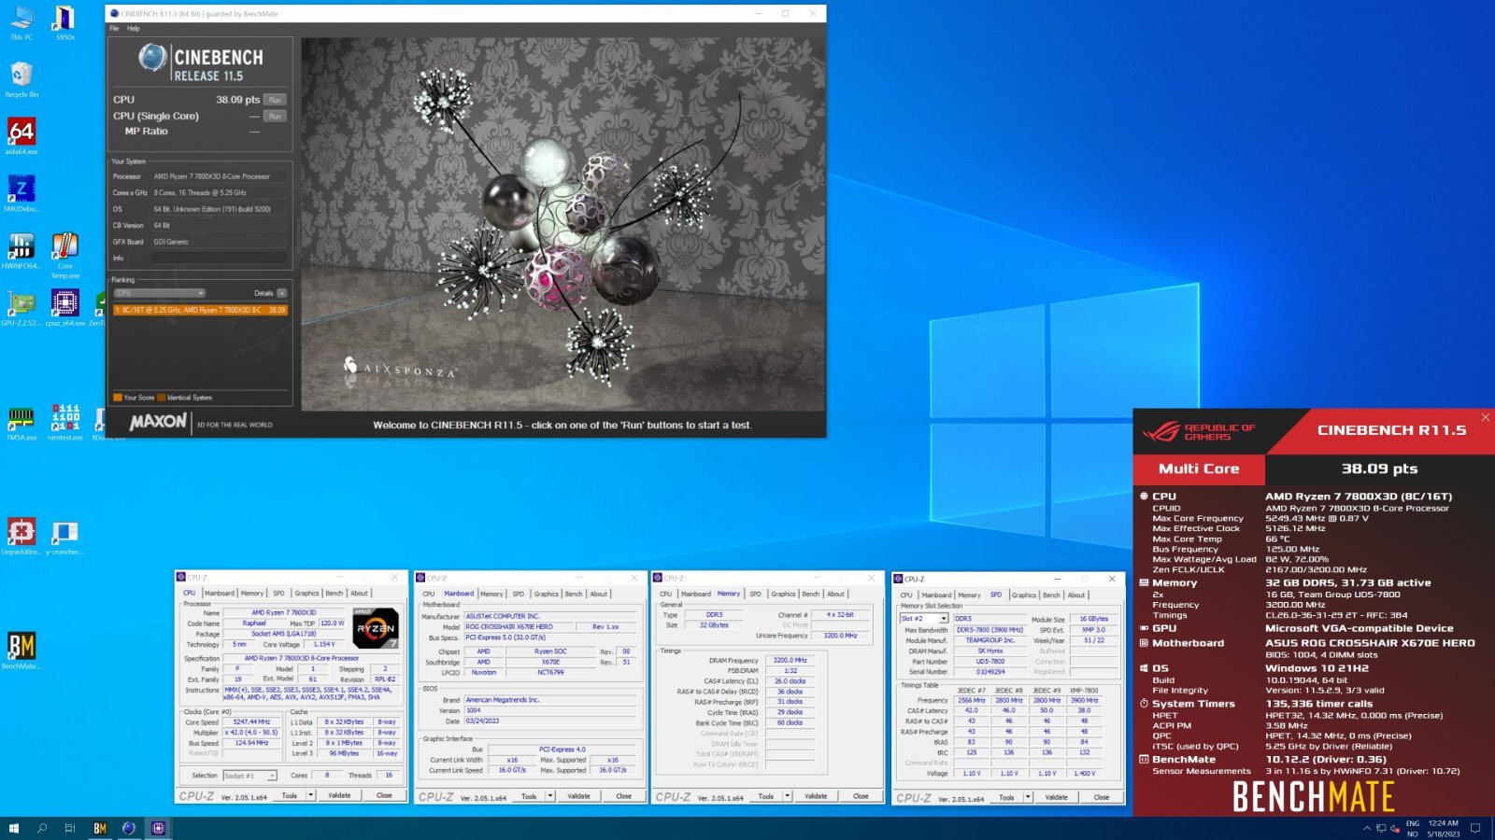Screen dimensions: 1495x840
Task: Select ranking entry 8C/16T @ 5.25 GHz
Action: 200,310
